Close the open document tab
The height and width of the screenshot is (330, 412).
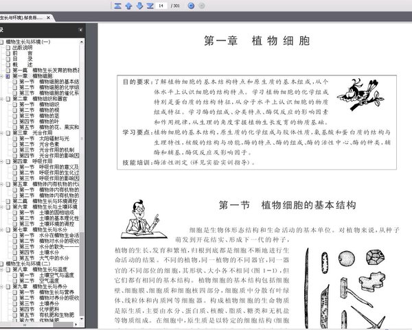click(x=48, y=18)
